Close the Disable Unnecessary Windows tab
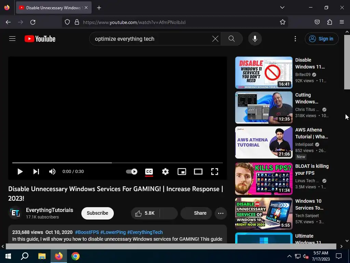This screenshot has width=350, height=263. coord(86,8)
